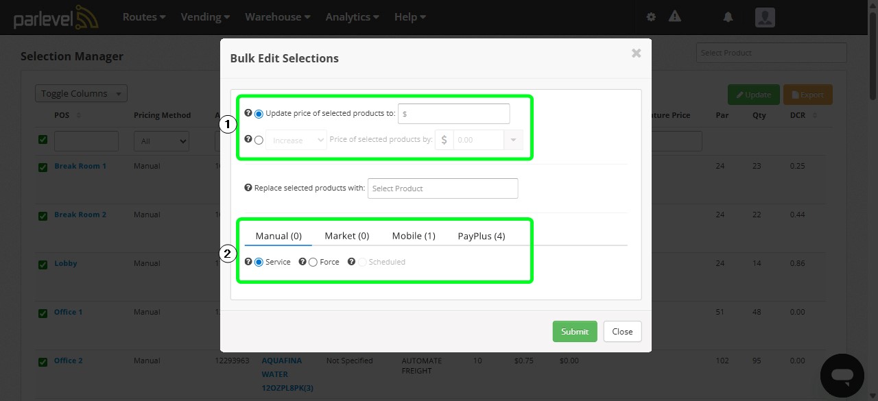This screenshot has height=401, width=878.
Task: Click the Parlevel logo
Action: 55,16
